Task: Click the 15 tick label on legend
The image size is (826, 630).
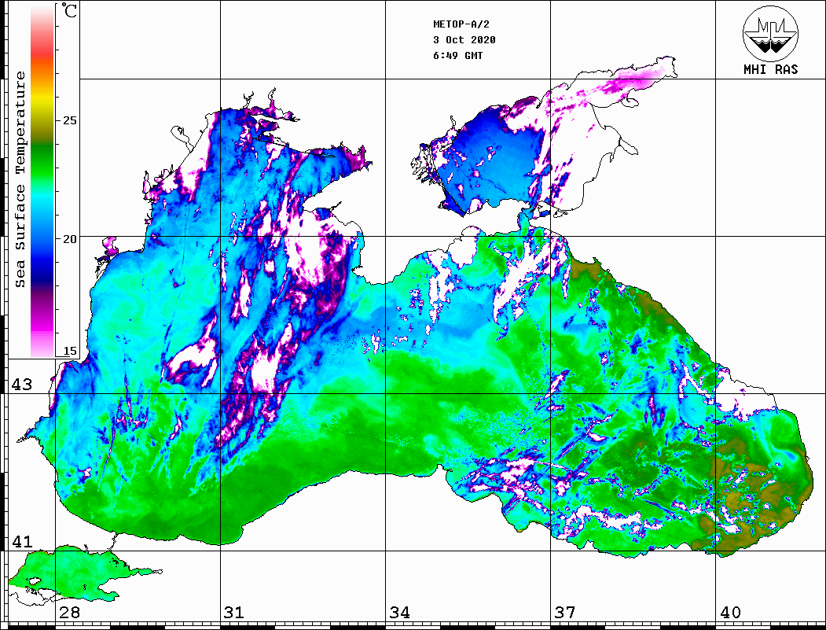Action: (x=69, y=351)
